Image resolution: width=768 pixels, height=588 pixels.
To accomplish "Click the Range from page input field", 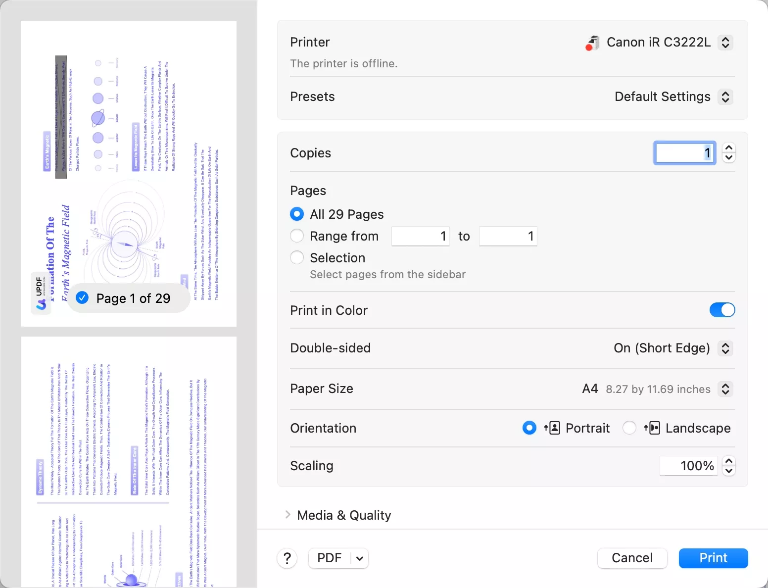I will (x=420, y=236).
